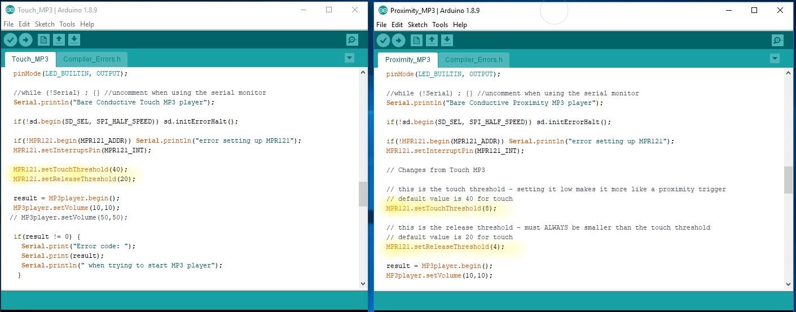
Task: Open File menu in Touch_MP3 window
Action: pyautogui.click(x=8, y=24)
